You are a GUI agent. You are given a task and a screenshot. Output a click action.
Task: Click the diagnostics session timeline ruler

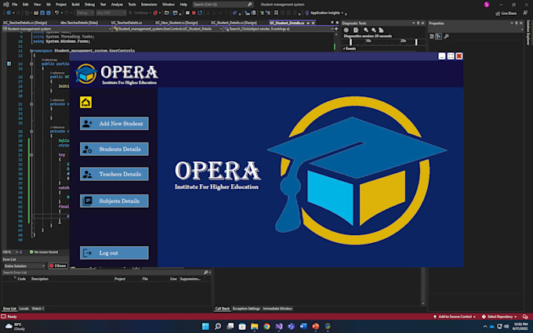383,41
